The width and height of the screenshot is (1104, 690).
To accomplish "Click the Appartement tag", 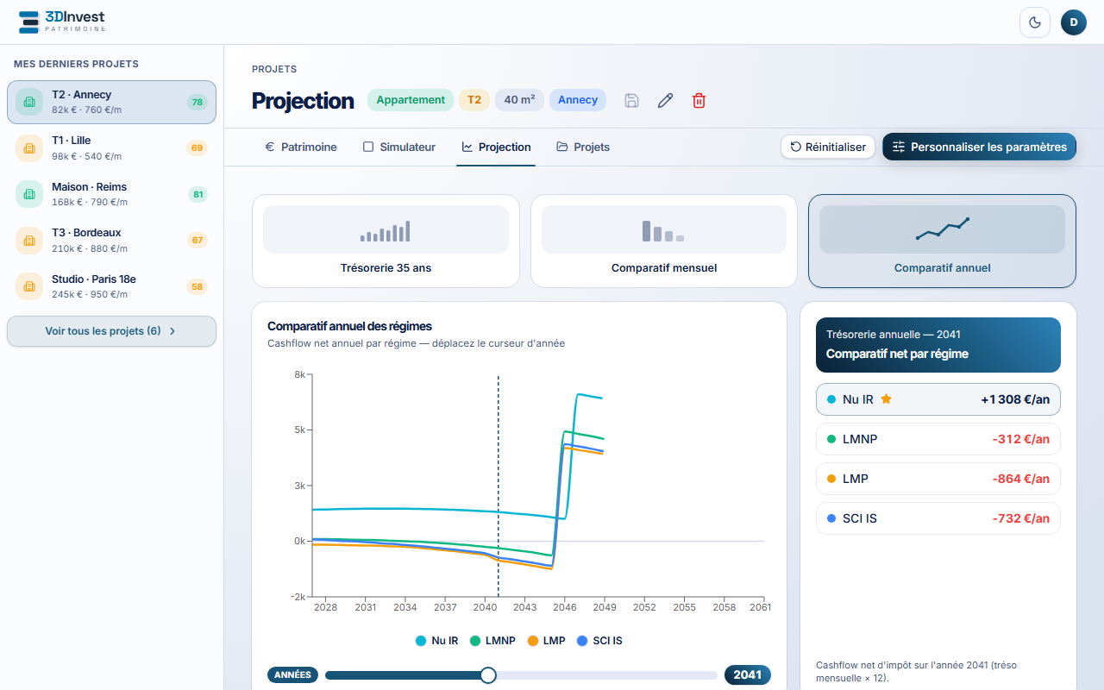I will 411,100.
